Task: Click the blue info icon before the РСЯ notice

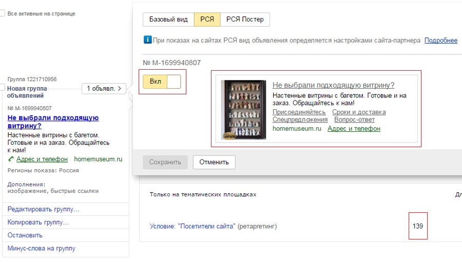Action: point(147,40)
